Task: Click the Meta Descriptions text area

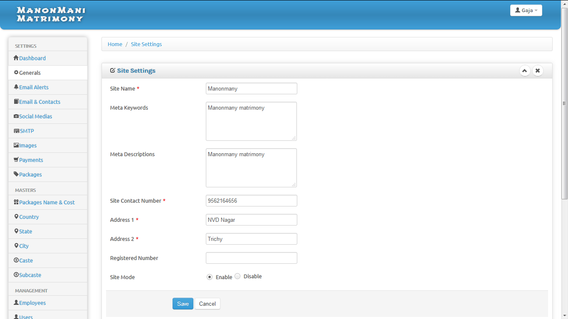Action: click(x=251, y=168)
